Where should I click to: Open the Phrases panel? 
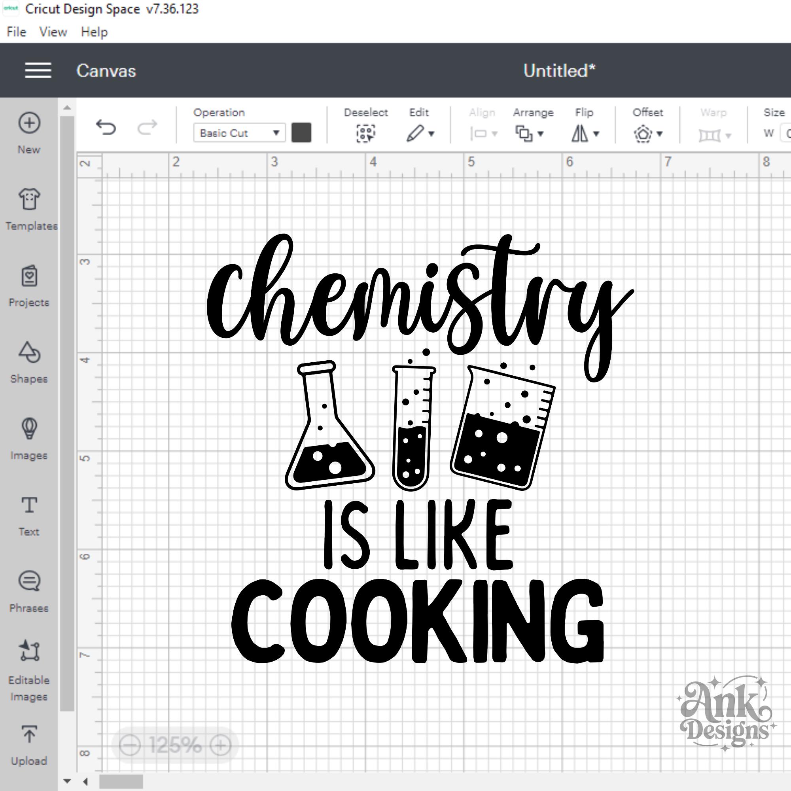click(x=29, y=592)
